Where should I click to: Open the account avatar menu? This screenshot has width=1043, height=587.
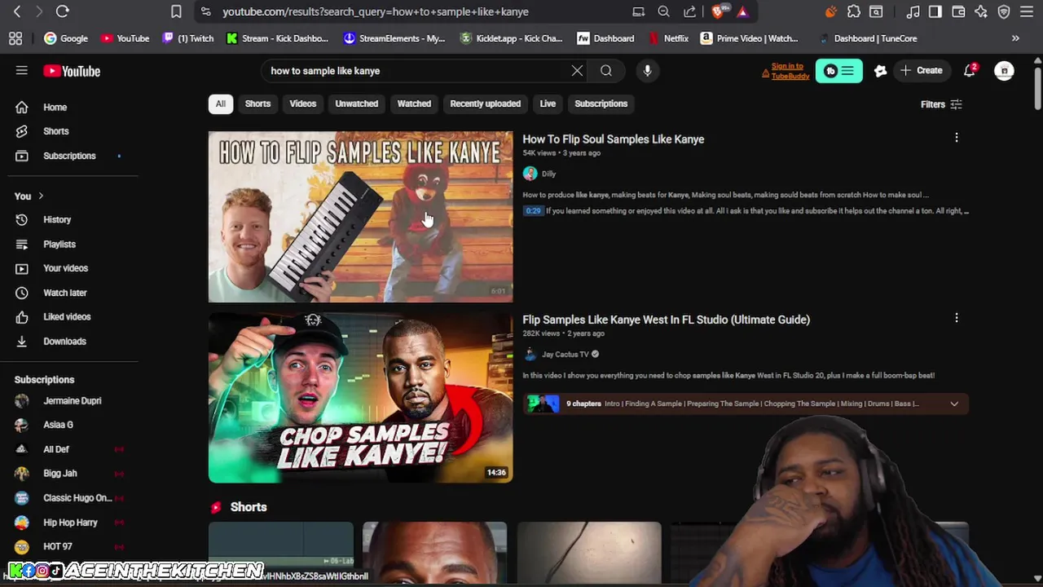point(1005,71)
